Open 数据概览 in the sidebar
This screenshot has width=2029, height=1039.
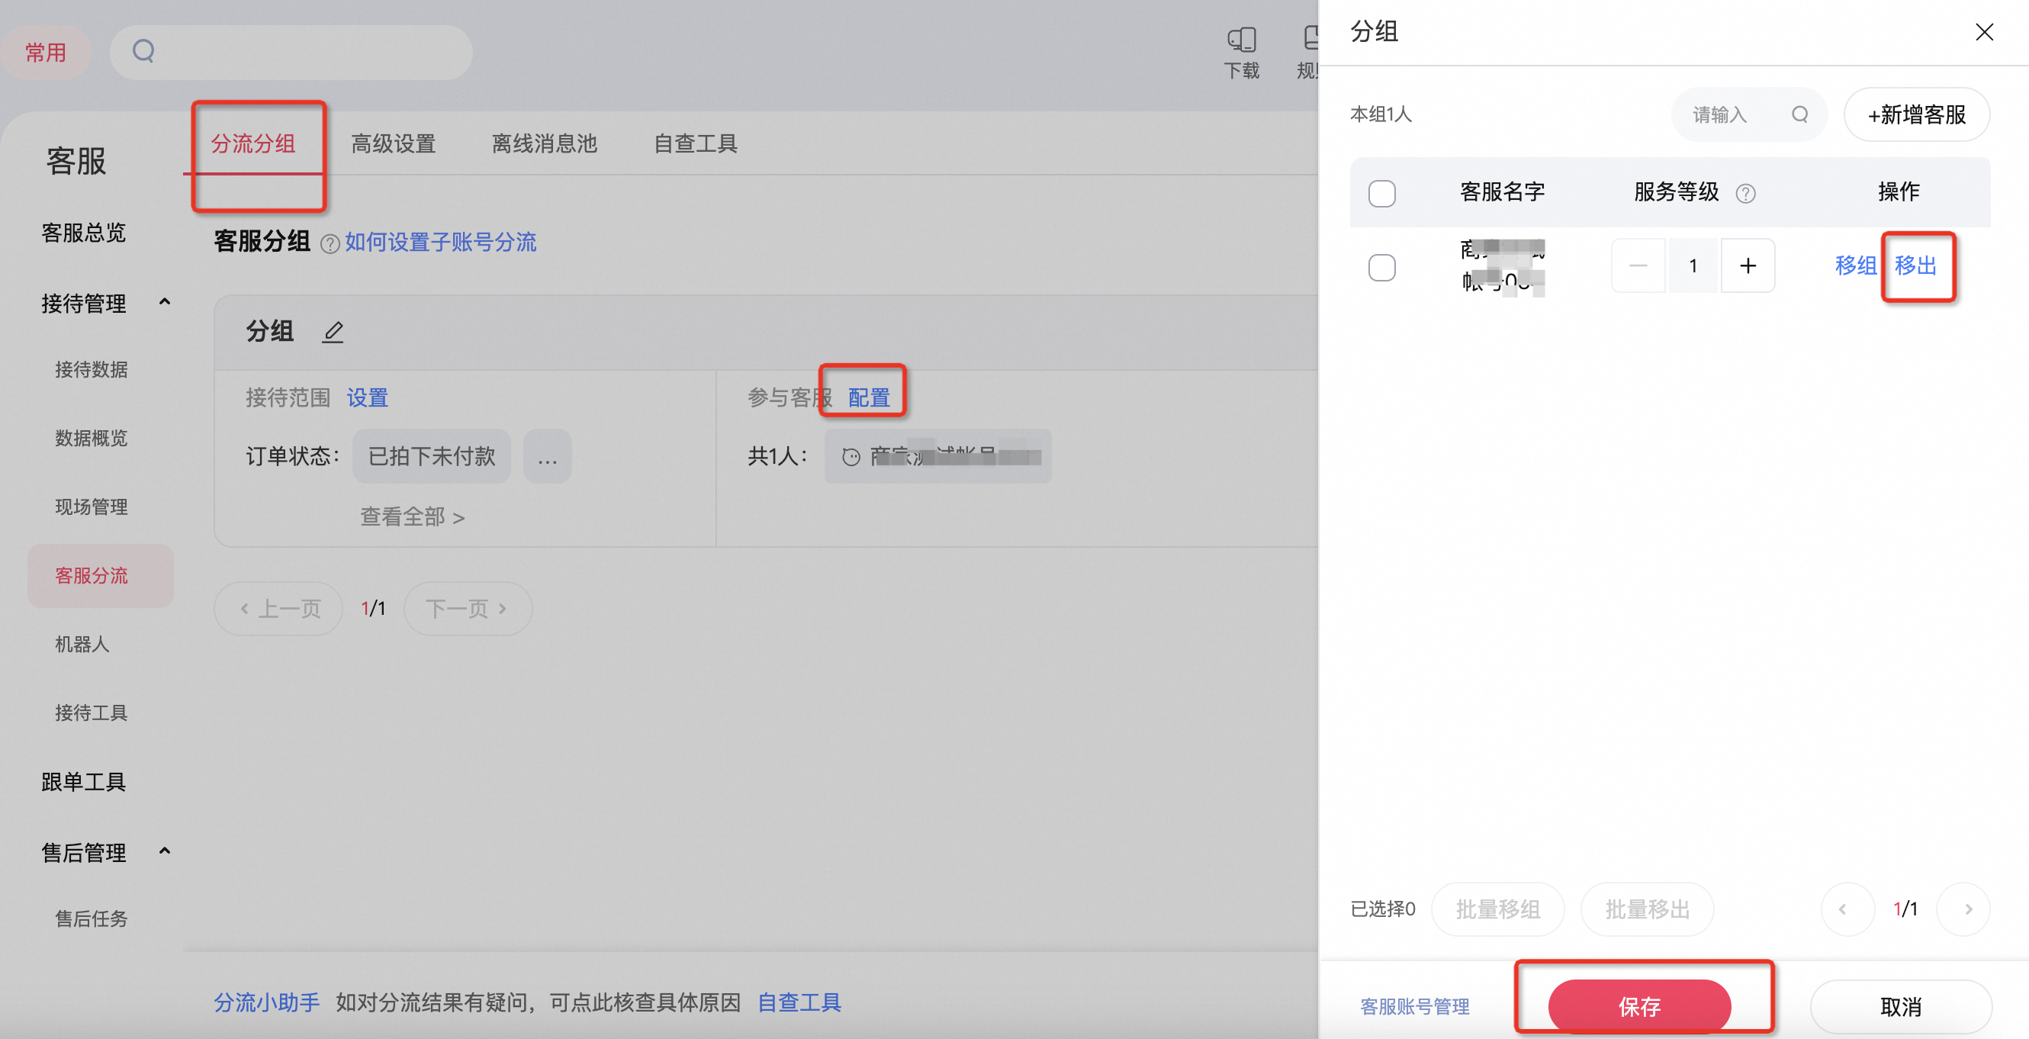click(92, 438)
